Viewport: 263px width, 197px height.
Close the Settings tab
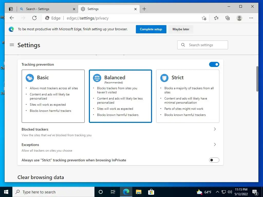136,9
